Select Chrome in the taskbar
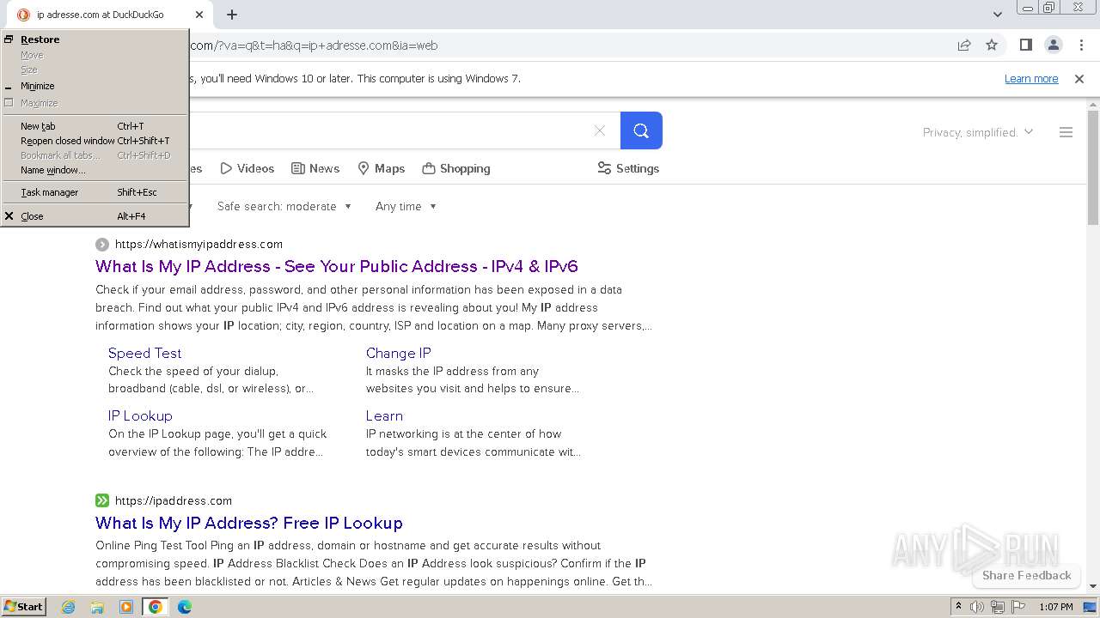 pyautogui.click(x=156, y=607)
